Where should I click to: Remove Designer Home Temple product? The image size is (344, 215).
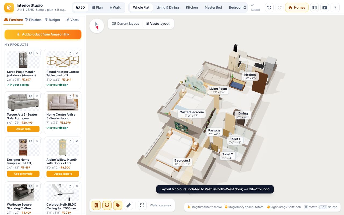coord(37,141)
